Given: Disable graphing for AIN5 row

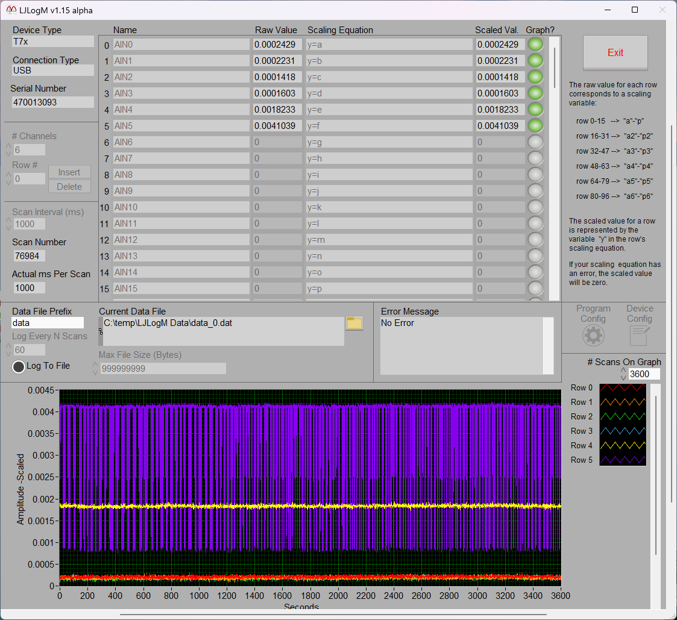Looking at the screenshot, I should tap(535, 126).
